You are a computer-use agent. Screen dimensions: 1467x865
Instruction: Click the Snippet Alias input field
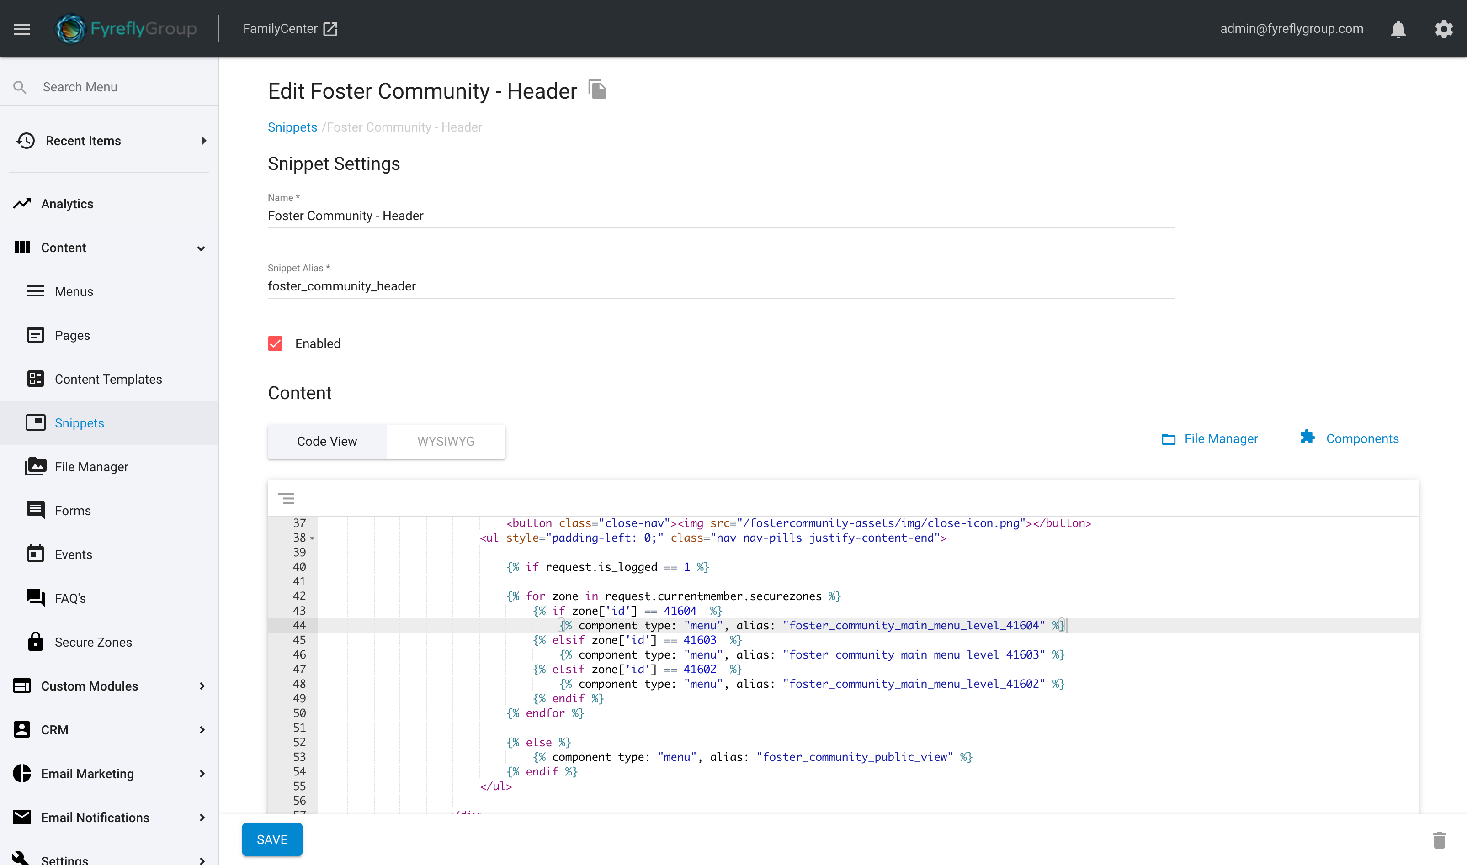click(720, 286)
